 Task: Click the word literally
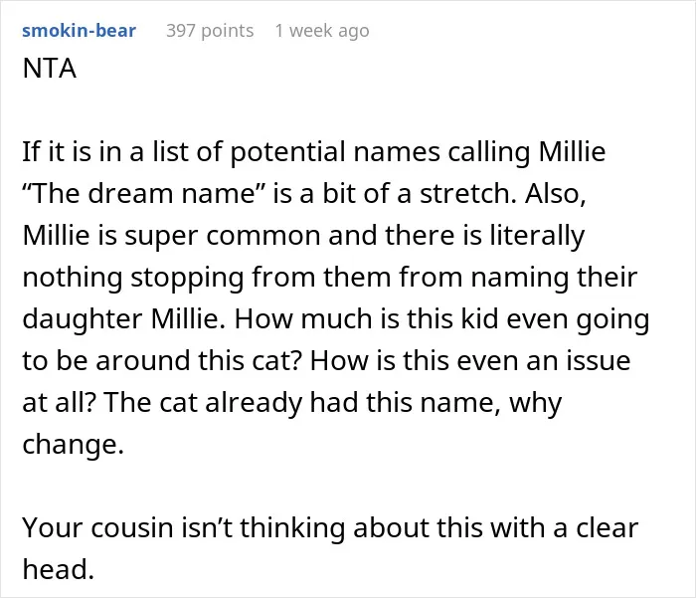[537, 236]
